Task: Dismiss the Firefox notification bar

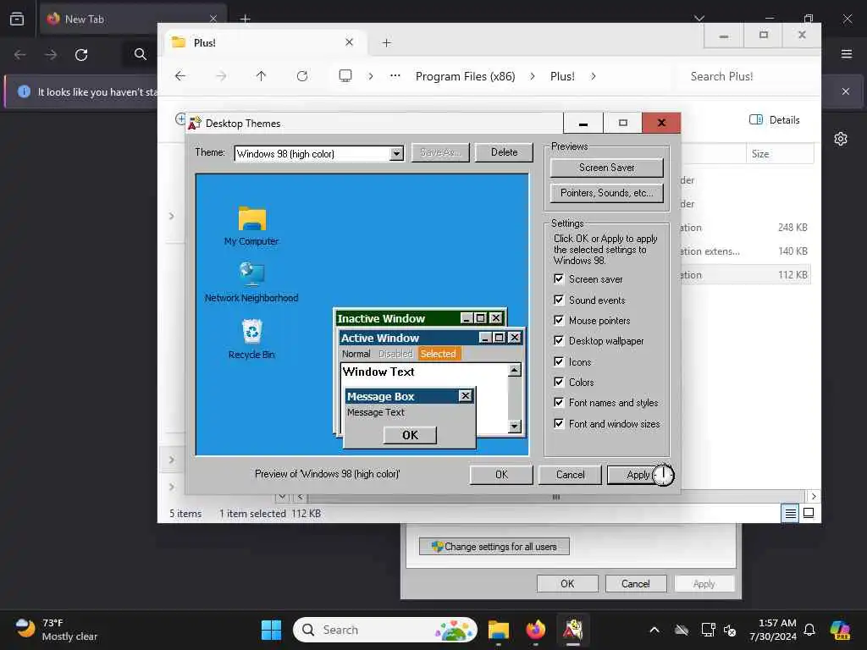Action: click(846, 91)
